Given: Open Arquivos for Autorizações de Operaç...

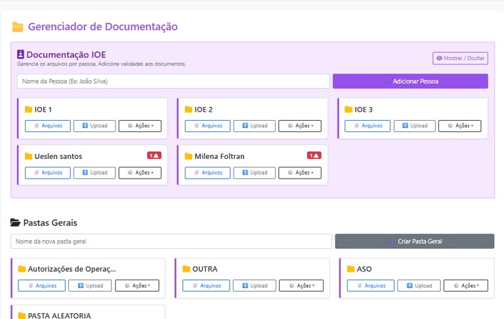Looking at the screenshot, I should [41, 286].
